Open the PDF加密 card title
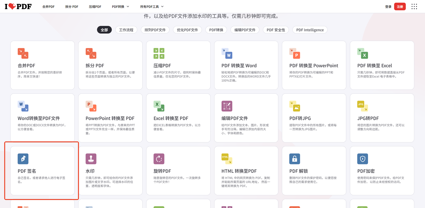The width and height of the screenshot is (425, 208). (x=366, y=171)
